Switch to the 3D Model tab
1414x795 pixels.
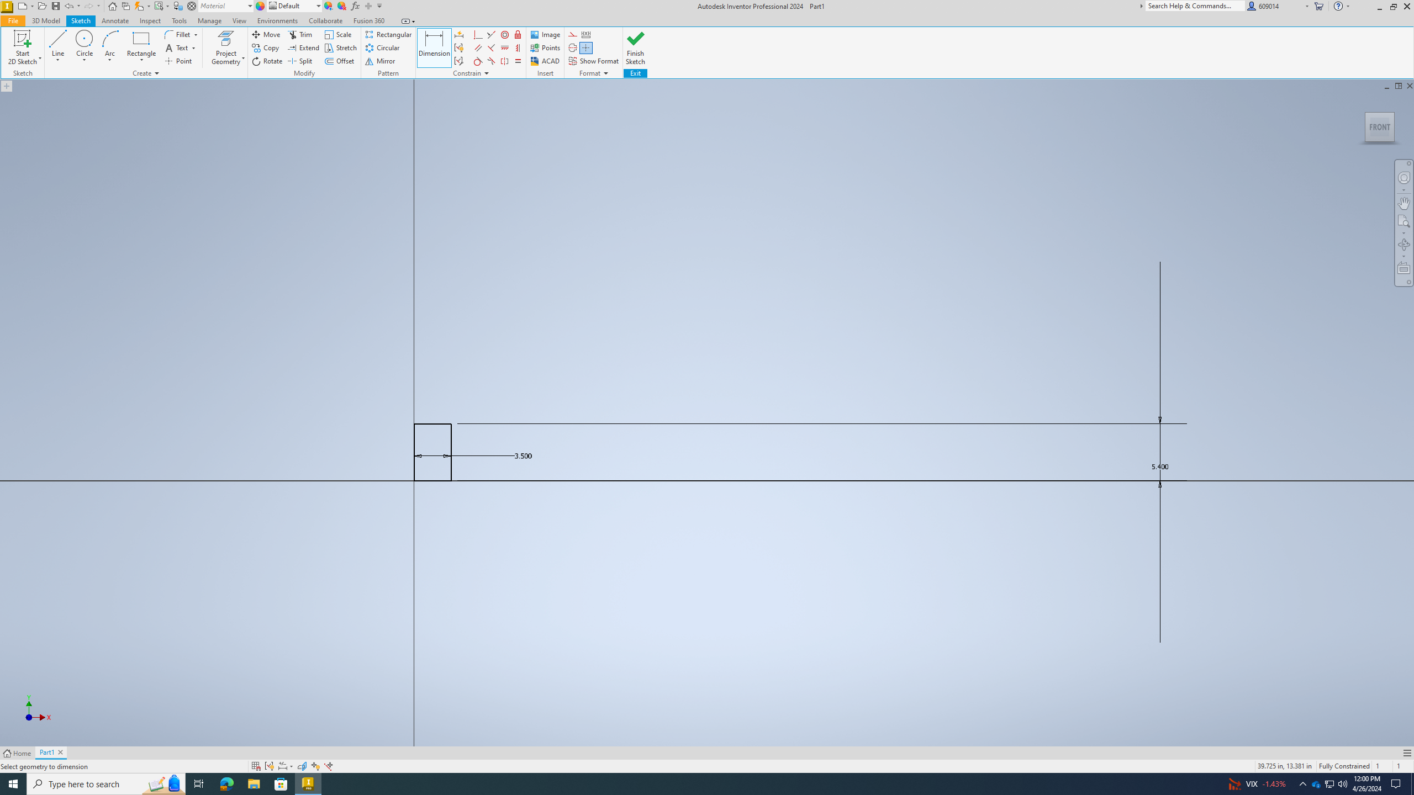tap(46, 20)
